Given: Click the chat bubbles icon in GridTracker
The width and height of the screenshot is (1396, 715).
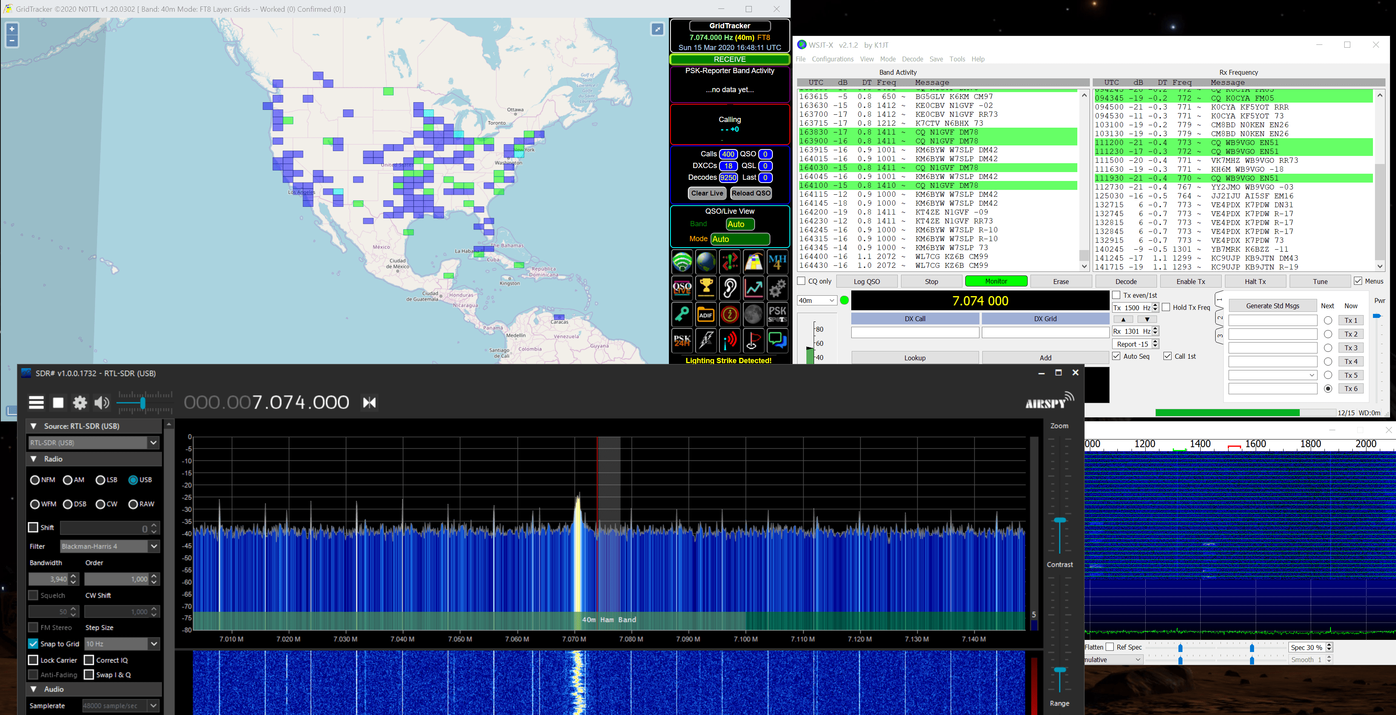Looking at the screenshot, I should (x=777, y=341).
